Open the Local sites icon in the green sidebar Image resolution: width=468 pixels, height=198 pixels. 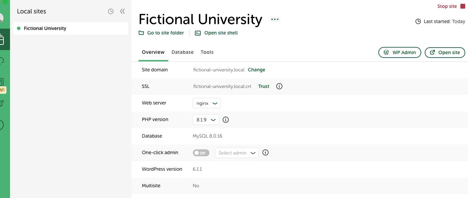pos(2,40)
